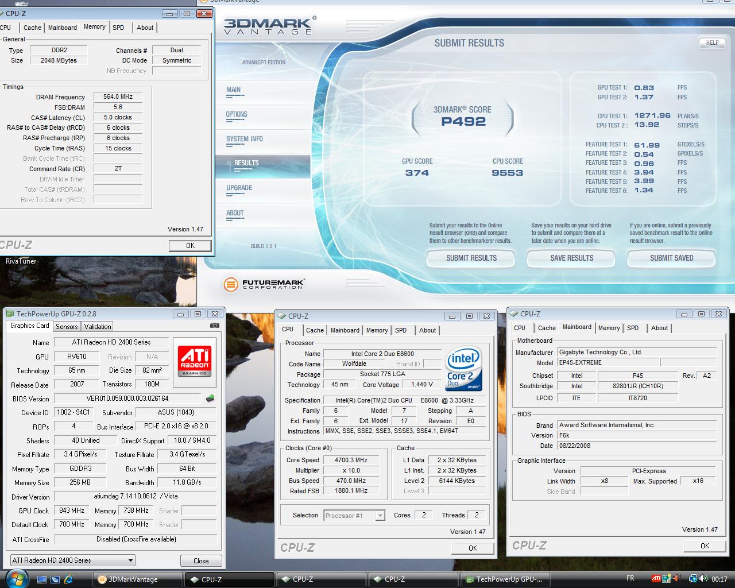Open SPD tab in CPU-Z window showing Motherboard info

point(633,328)
